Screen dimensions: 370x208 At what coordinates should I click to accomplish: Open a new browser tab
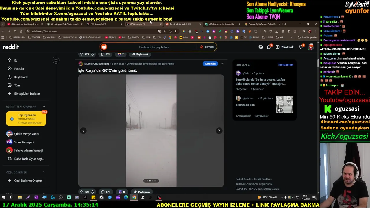[285, 24]
